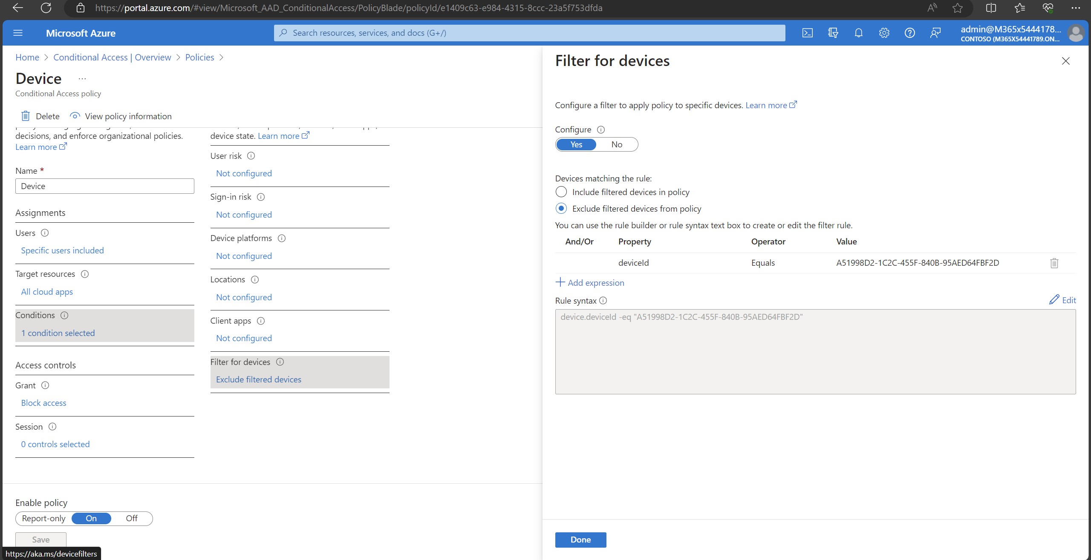Open the feedback icon in header
The width and height of the screenshot is (1091, 560).
point(935,33)
